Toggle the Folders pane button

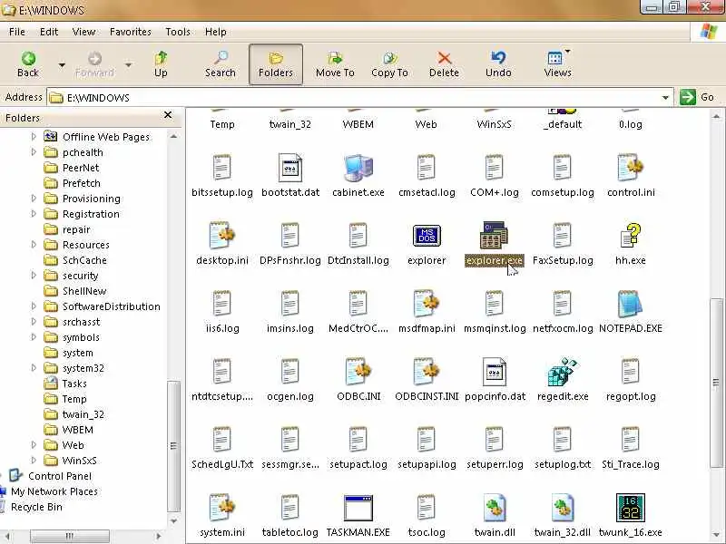[x=276, y=64]
